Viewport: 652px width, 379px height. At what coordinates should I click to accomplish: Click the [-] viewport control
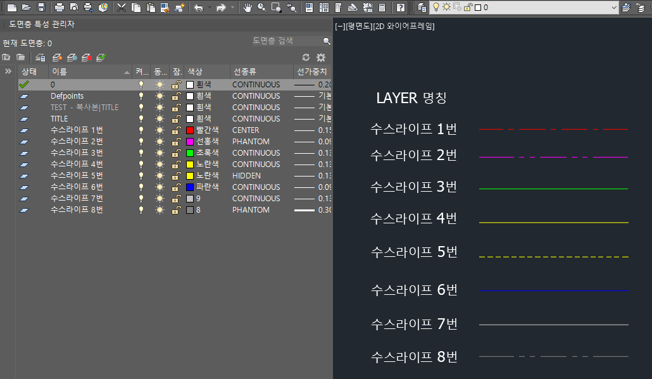tap(340, 26)
